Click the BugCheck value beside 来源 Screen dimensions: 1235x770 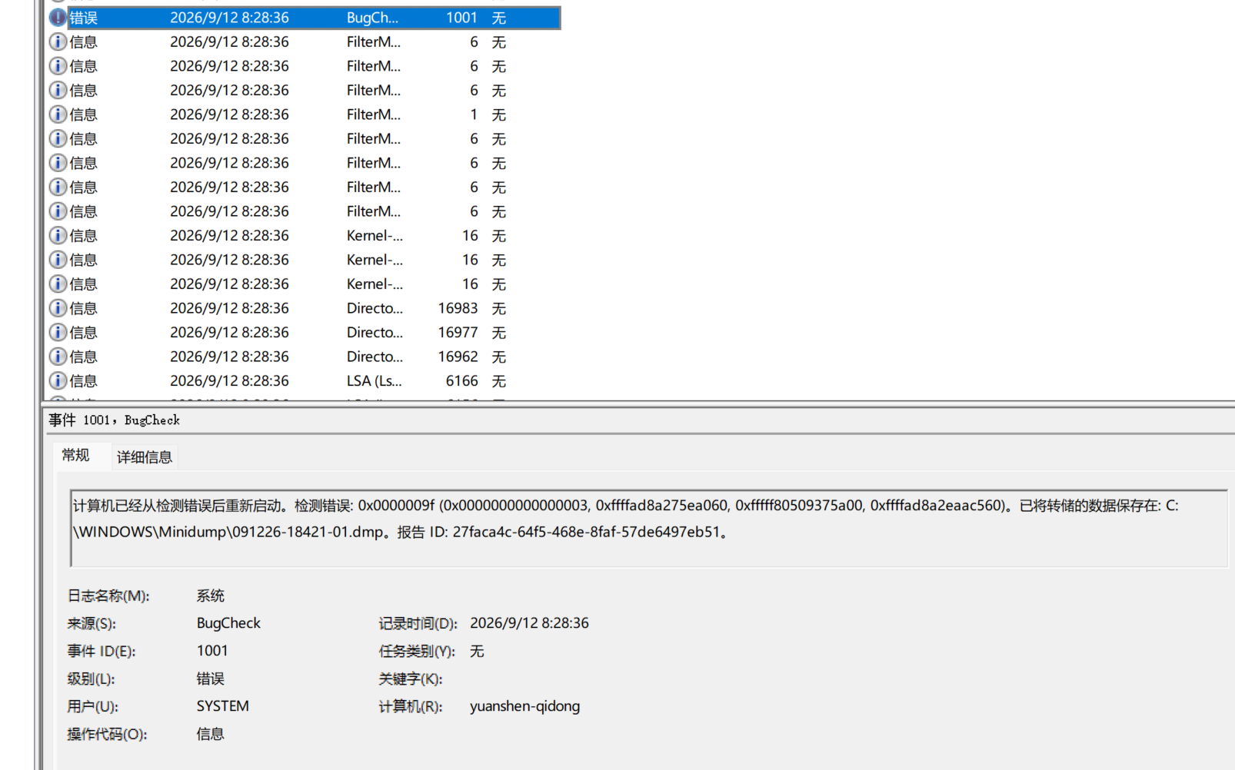pyautogui.click(x=228, y=623)
